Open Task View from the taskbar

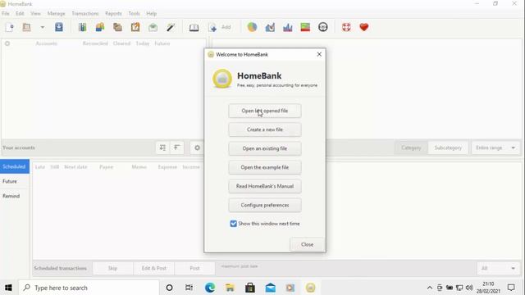point(189,288)
